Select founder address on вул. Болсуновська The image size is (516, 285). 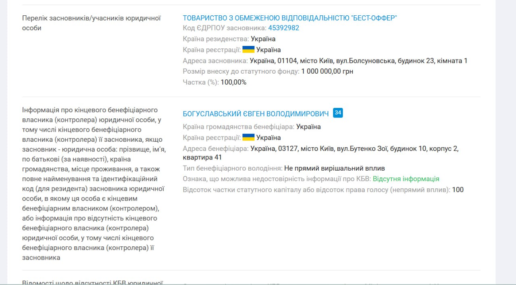(x=358, y=61)
